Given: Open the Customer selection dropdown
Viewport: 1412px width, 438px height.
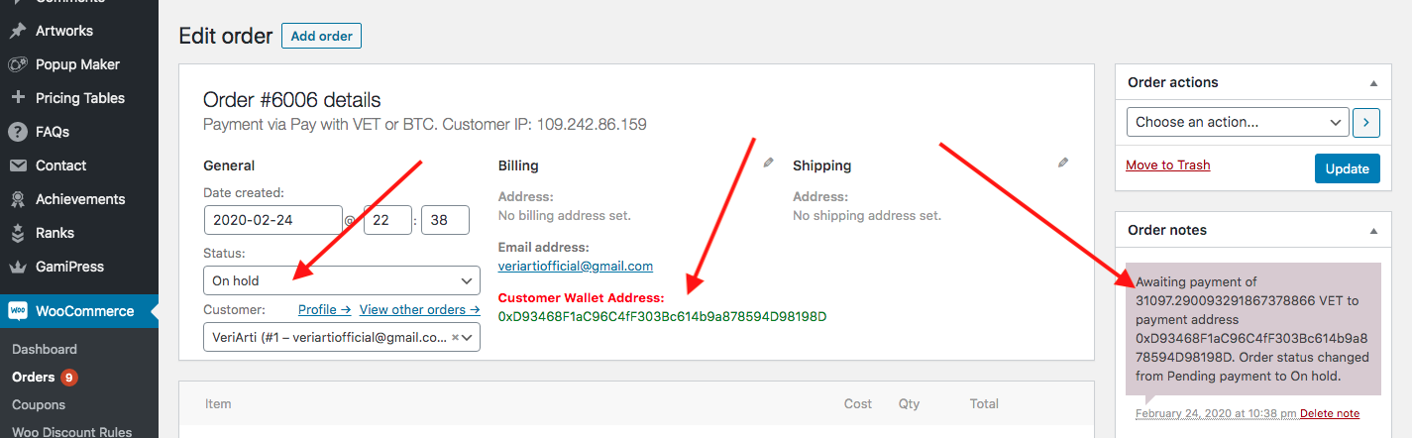Looking at the screenshot, I should click(x=342, y=337).
